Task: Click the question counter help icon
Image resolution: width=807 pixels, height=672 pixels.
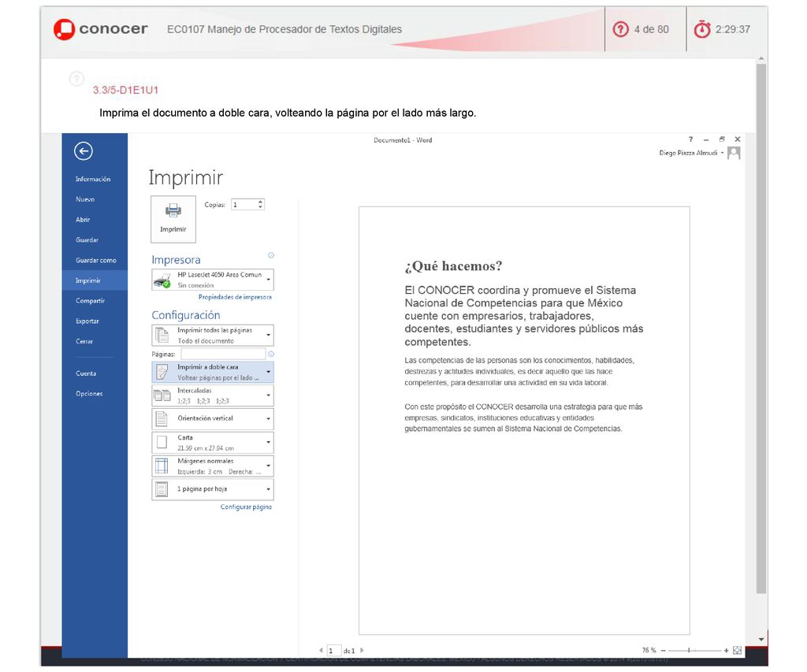Action: coord(621,29)
